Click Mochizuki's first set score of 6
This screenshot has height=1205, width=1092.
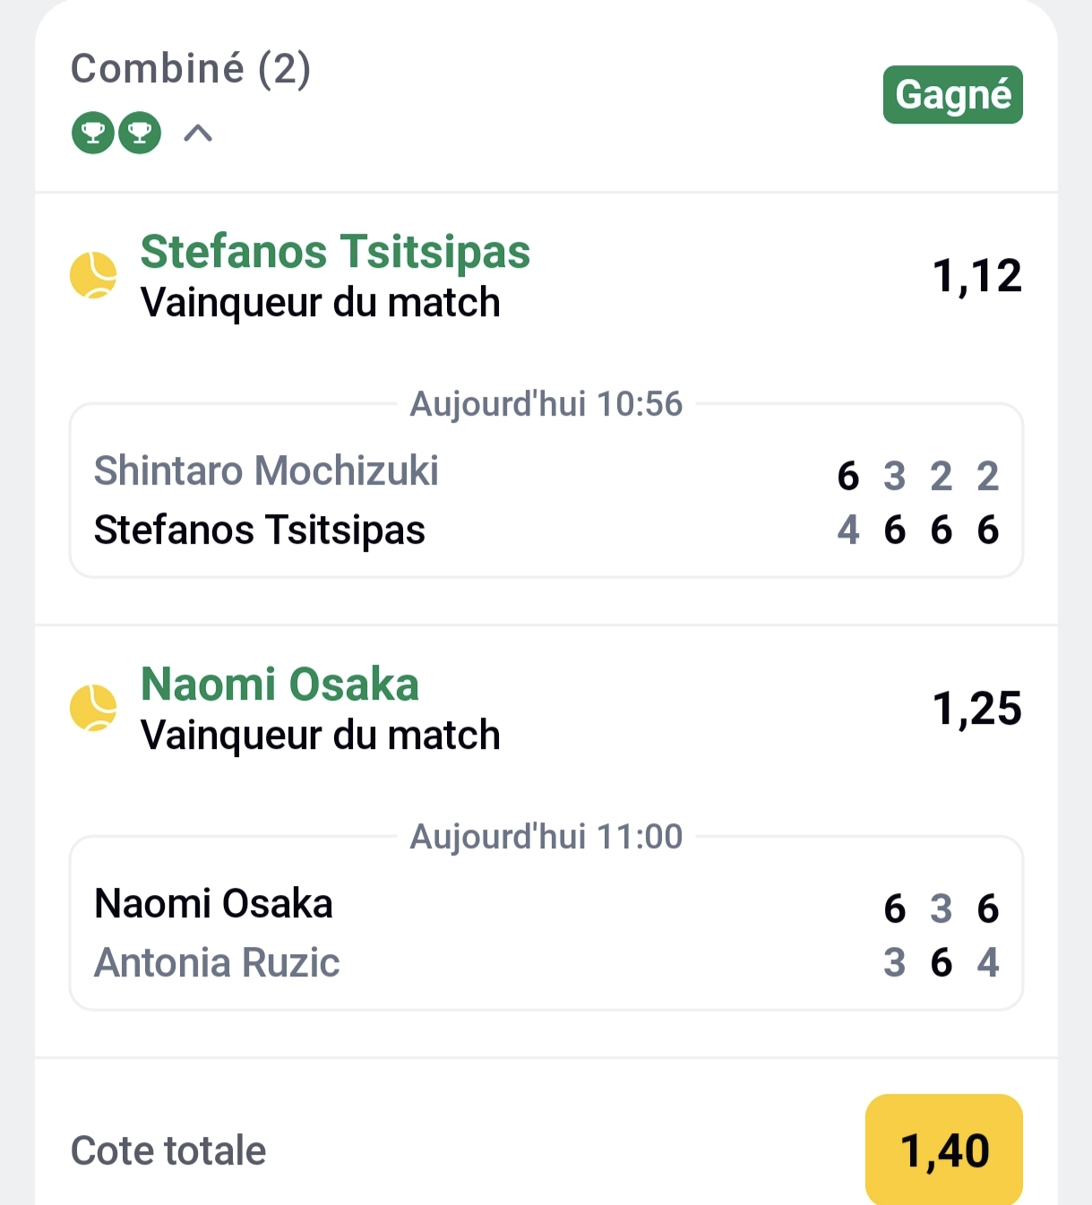pyautogui.click(x=847, y=476)
